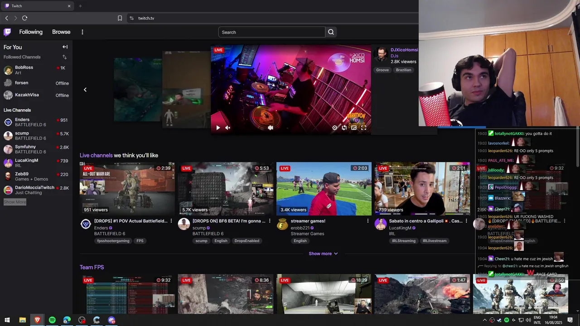
Task: Open the LucaKingM Gallipoli stream thumbnail
Action: [422, 188]
